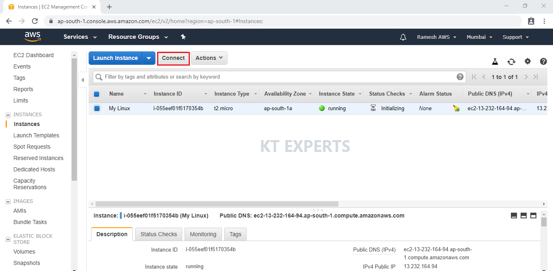Viewport: 553px width, 271px height.
Task: Maximize the details pane layout icon
Action: pos(533,216)
